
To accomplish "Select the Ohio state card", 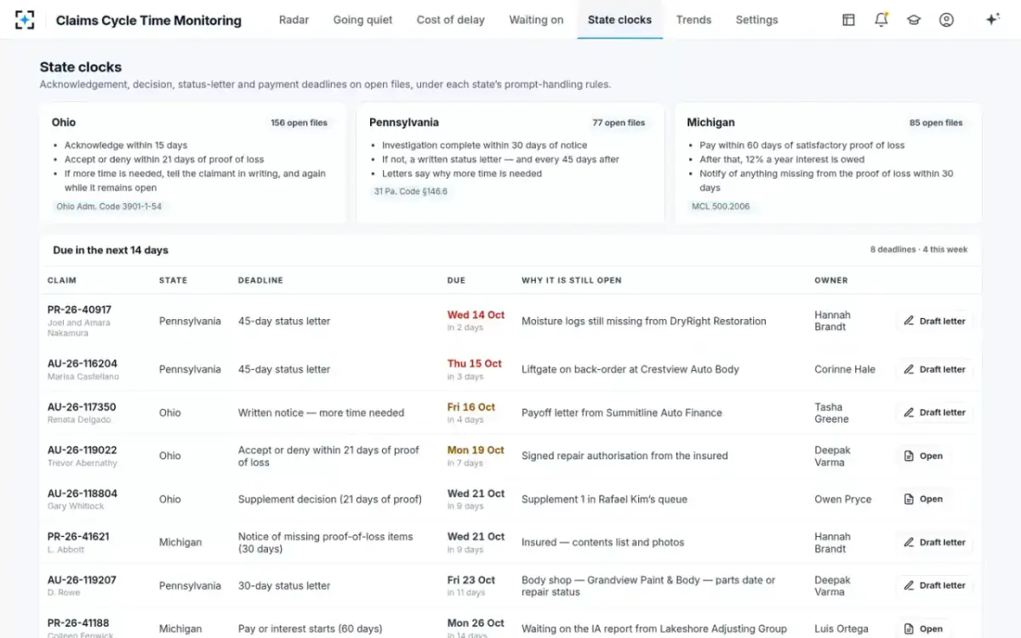I will coord(193,163).
